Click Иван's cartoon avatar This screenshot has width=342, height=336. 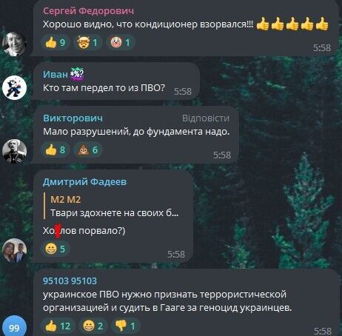click(x=14, y=87)
